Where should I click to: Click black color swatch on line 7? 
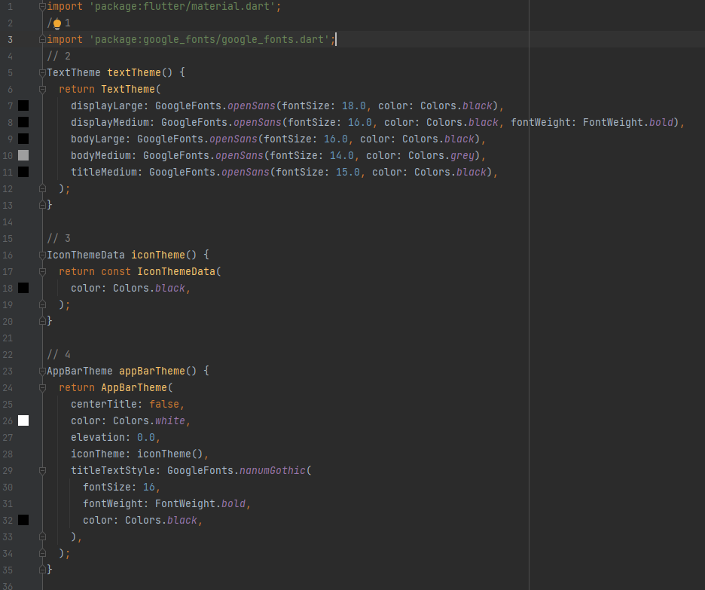pos(23,105)
